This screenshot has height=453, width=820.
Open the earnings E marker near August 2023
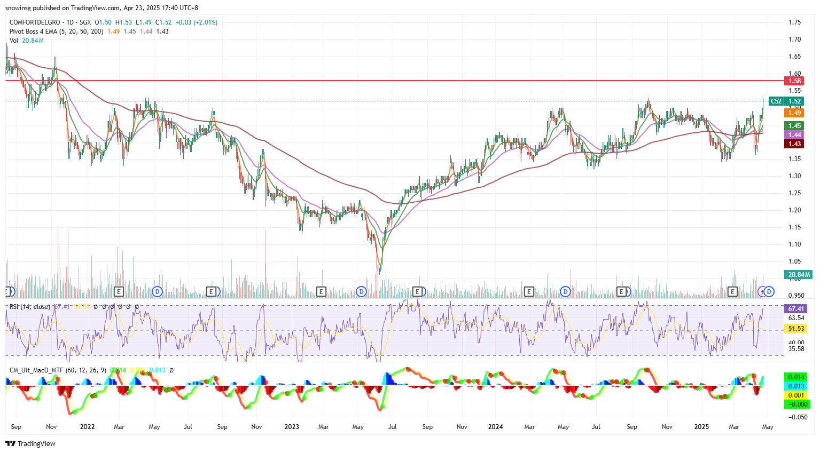pos(417,291)
